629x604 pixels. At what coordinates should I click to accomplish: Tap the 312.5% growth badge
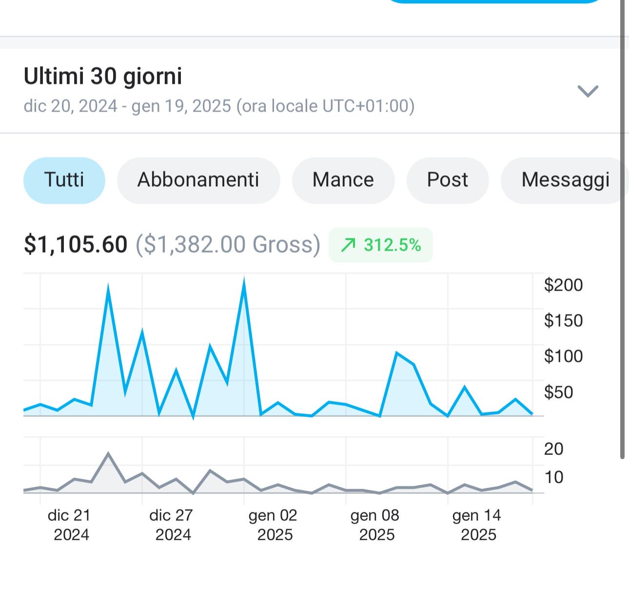click(x=381, y=245)
